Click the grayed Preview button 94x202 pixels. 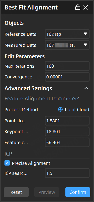pyautogui.click(x=47, y=192)
